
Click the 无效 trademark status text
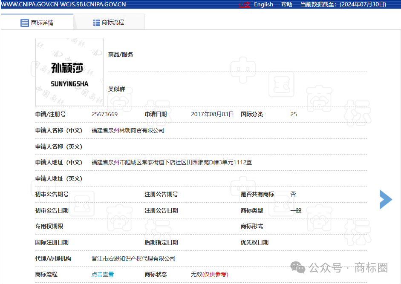point(196,274)
